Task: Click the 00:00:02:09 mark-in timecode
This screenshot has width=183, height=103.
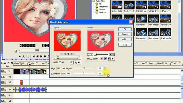Action: click(27, 45)
